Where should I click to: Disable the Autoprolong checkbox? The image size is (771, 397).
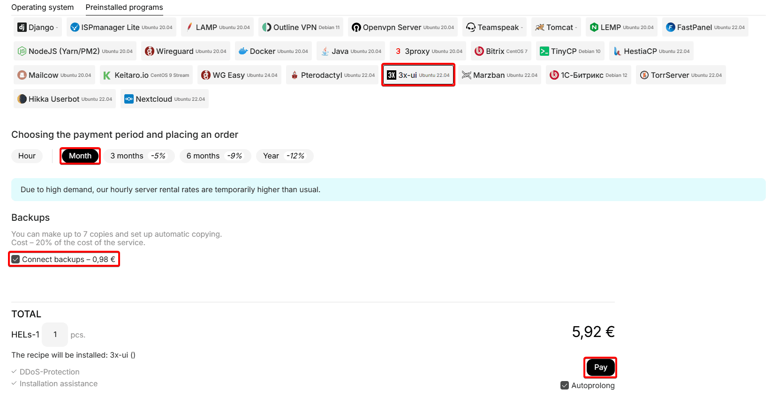(x=565, y=385)
